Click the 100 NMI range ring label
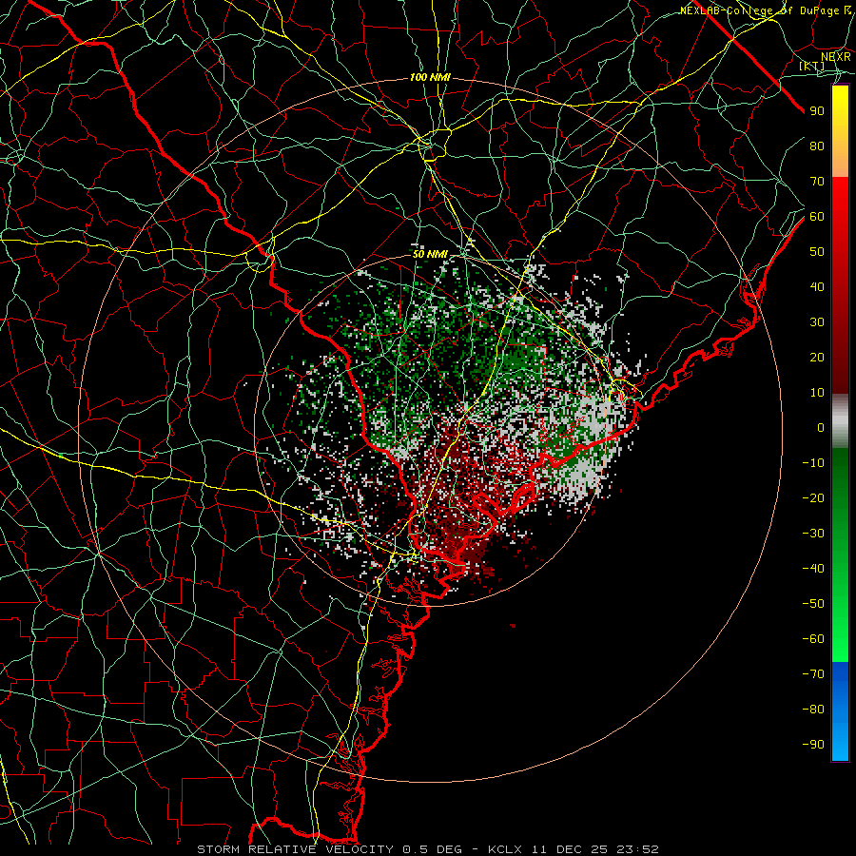The width and height of the screenshot is (856, 856). 430,78
